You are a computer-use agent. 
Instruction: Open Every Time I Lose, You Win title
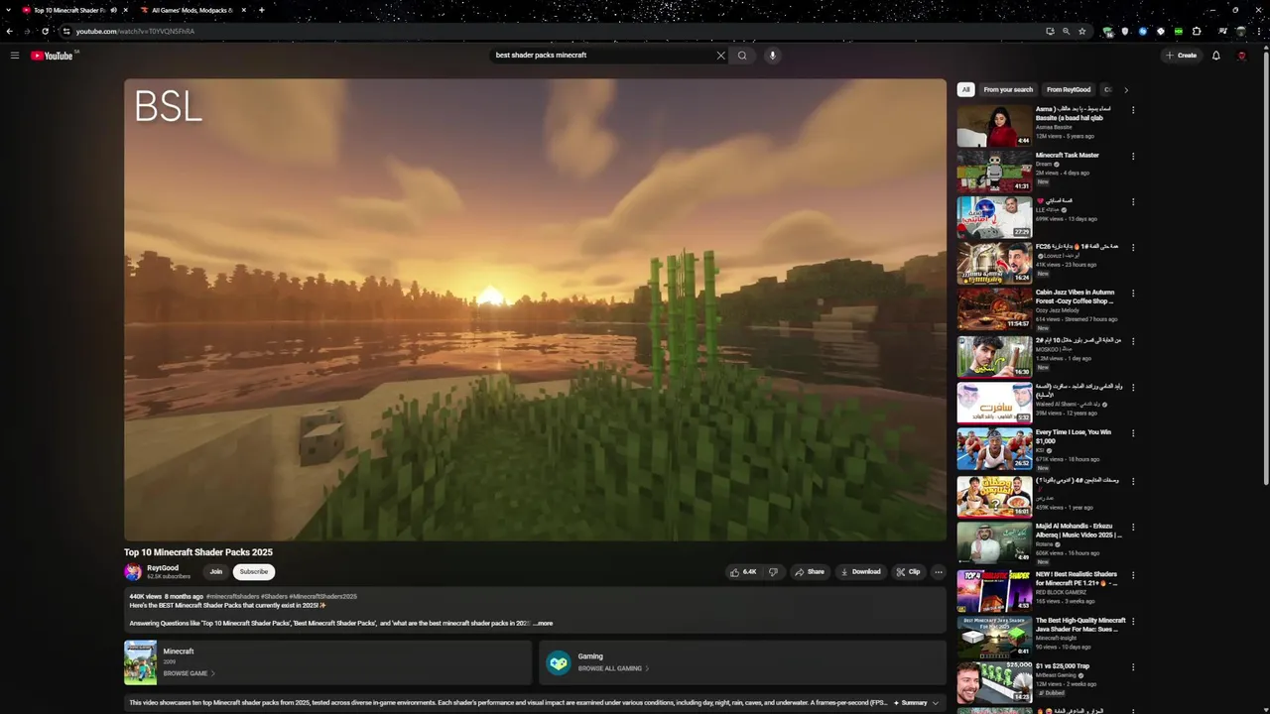tap(1074, 436)
